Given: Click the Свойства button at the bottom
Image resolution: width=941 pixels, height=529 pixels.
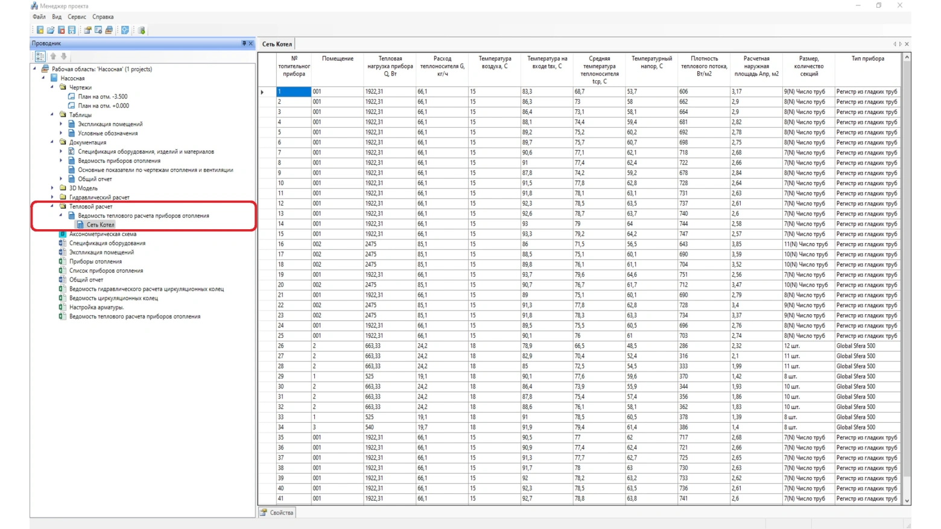Looking at the screenshot, I should coord(277,513).
